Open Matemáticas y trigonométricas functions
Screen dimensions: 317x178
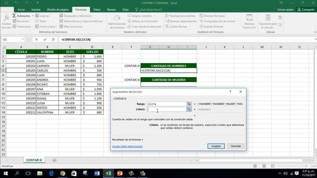click(x=81, y=21)
